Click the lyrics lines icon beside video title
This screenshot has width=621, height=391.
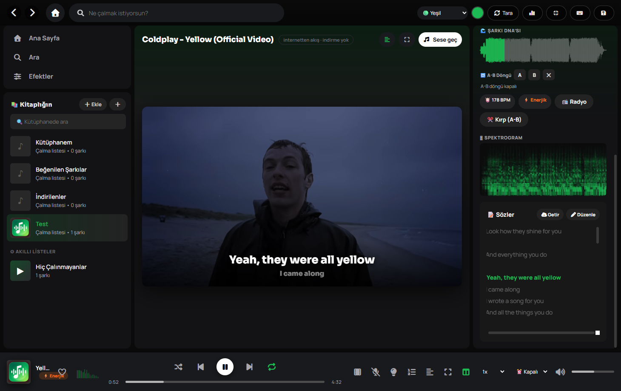click(x=387, y=40)
